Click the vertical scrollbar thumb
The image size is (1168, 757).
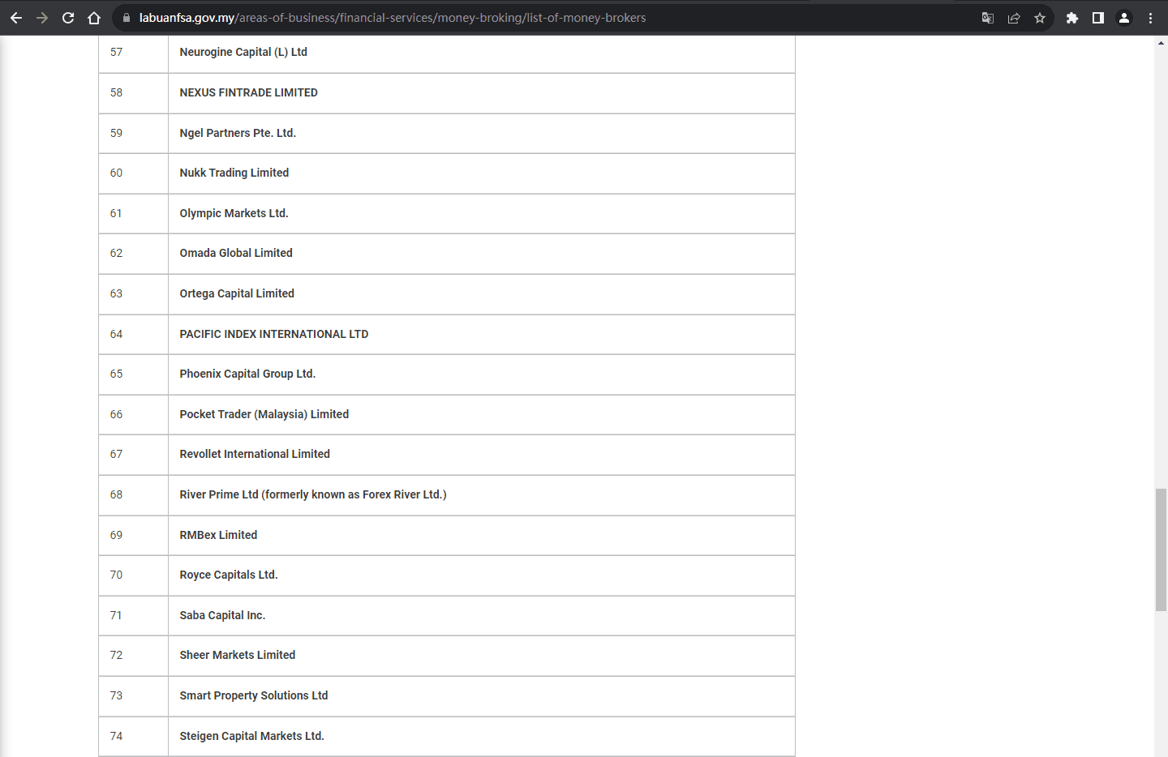click(1161, 550)
